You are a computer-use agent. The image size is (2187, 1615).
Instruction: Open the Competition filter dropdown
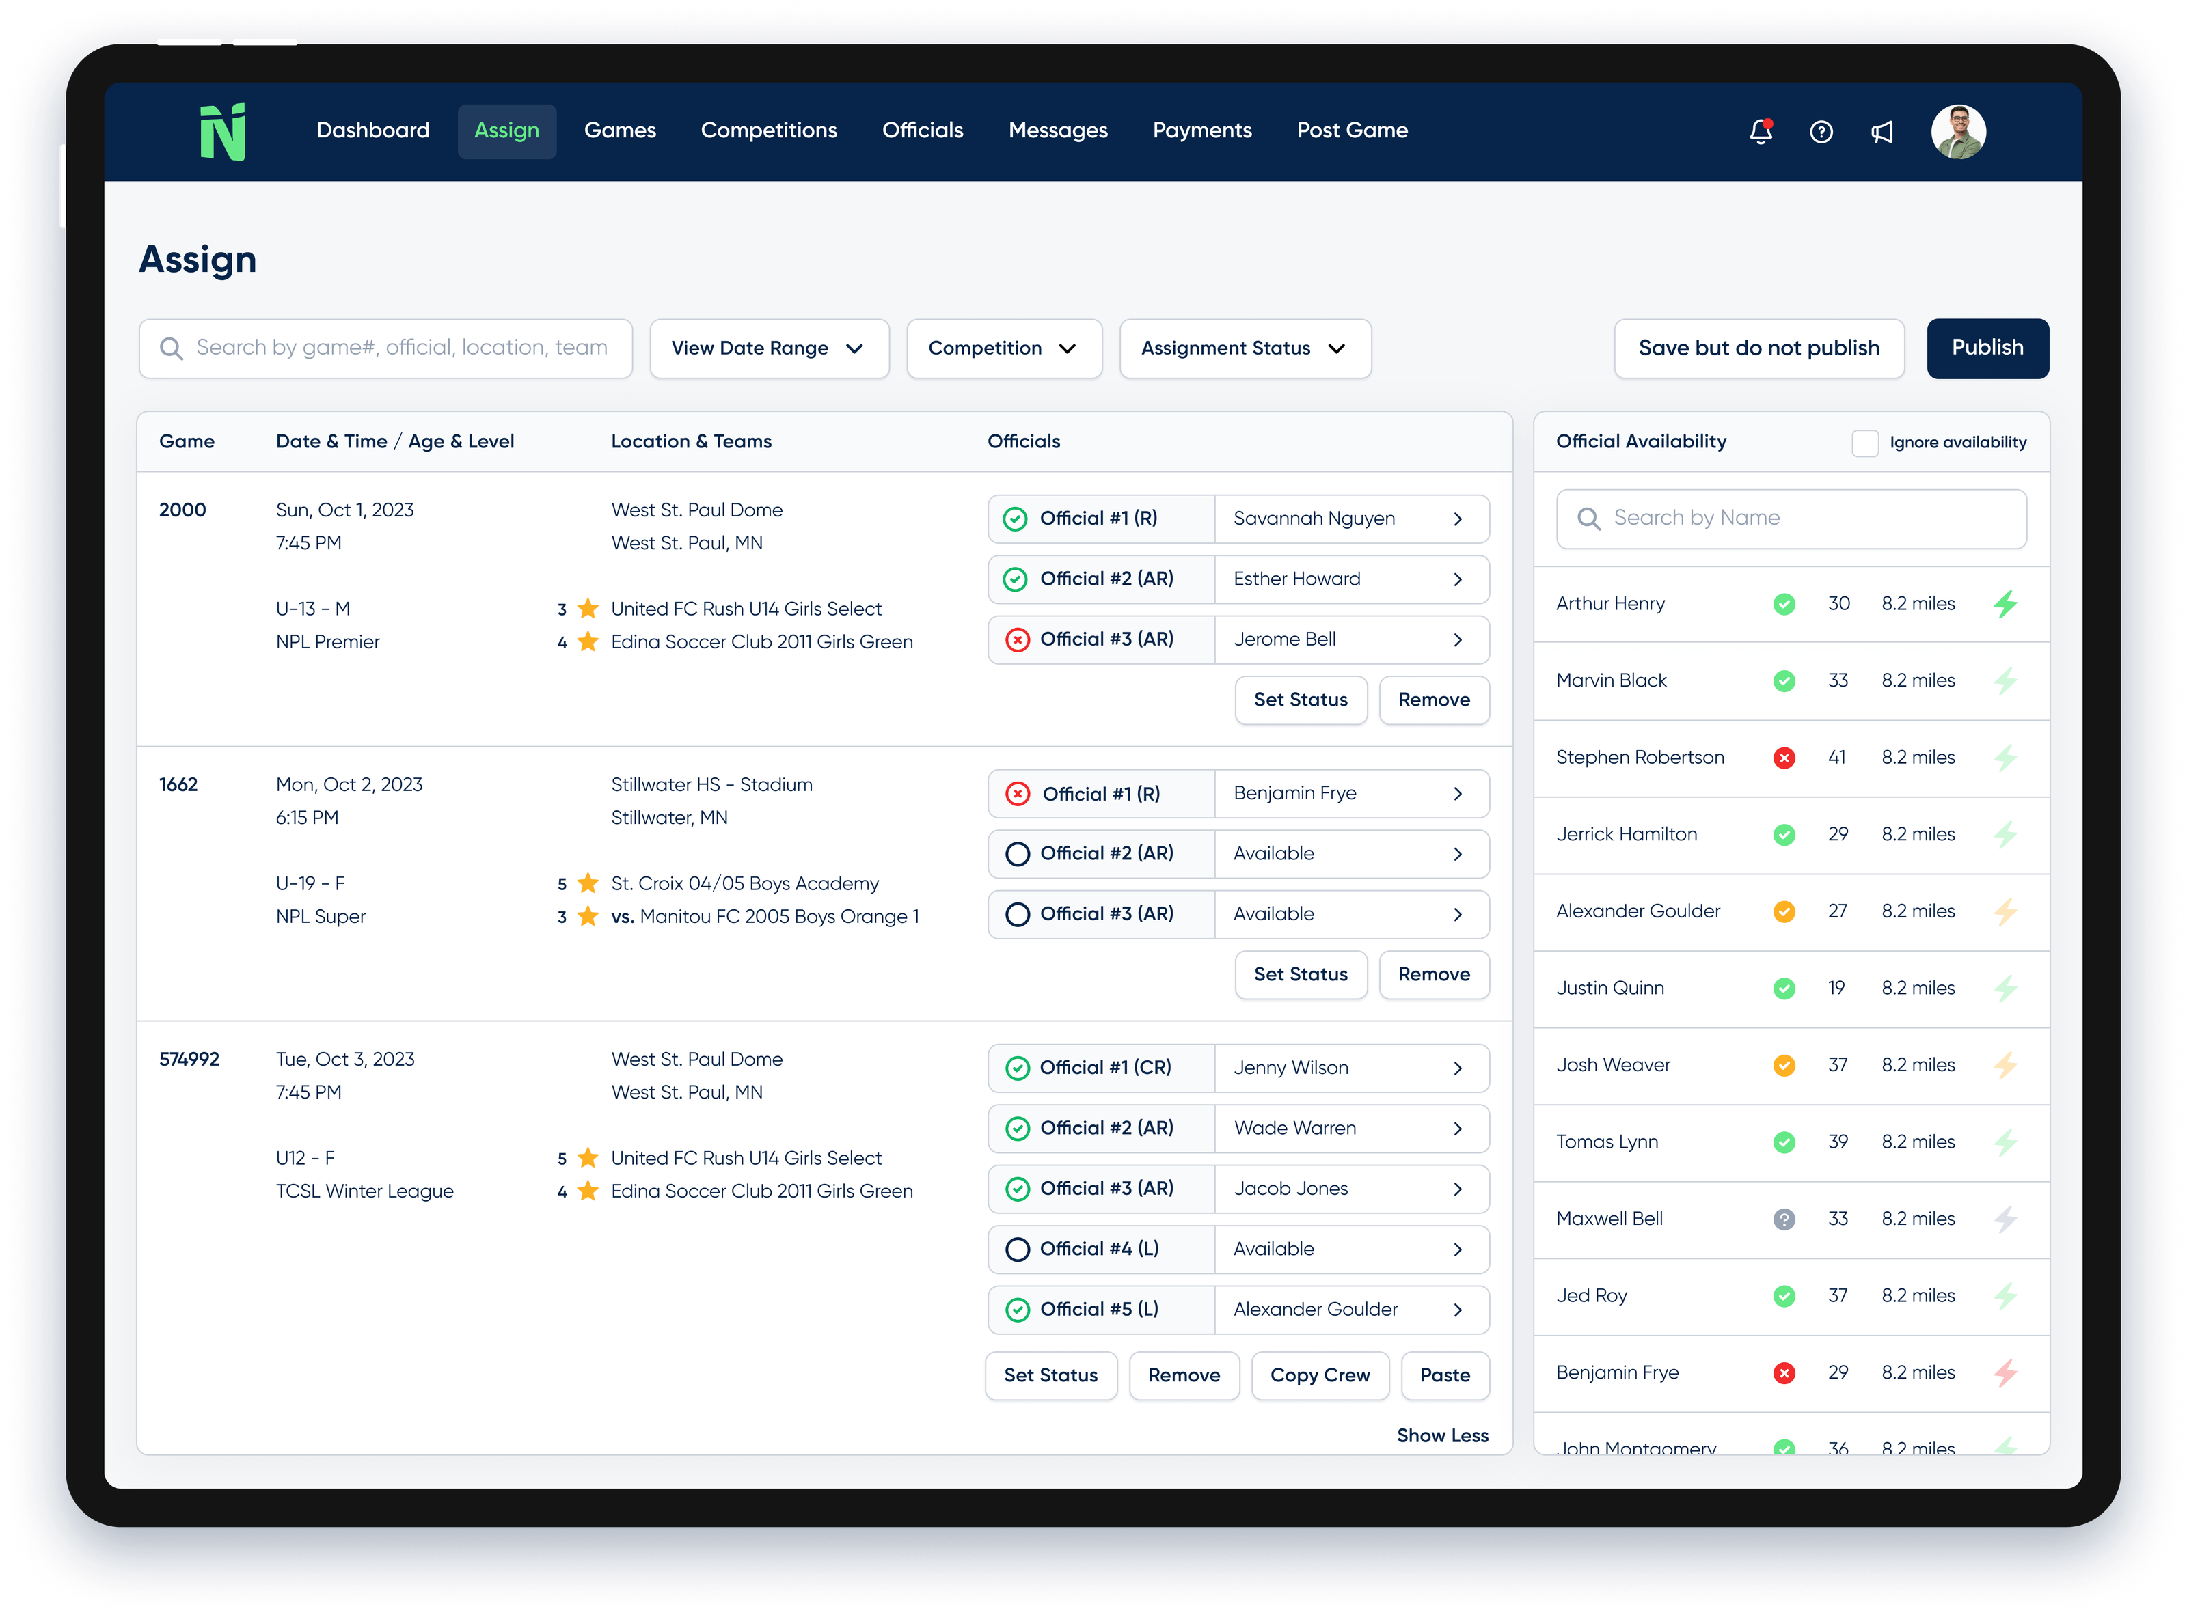pos(1003,348)
